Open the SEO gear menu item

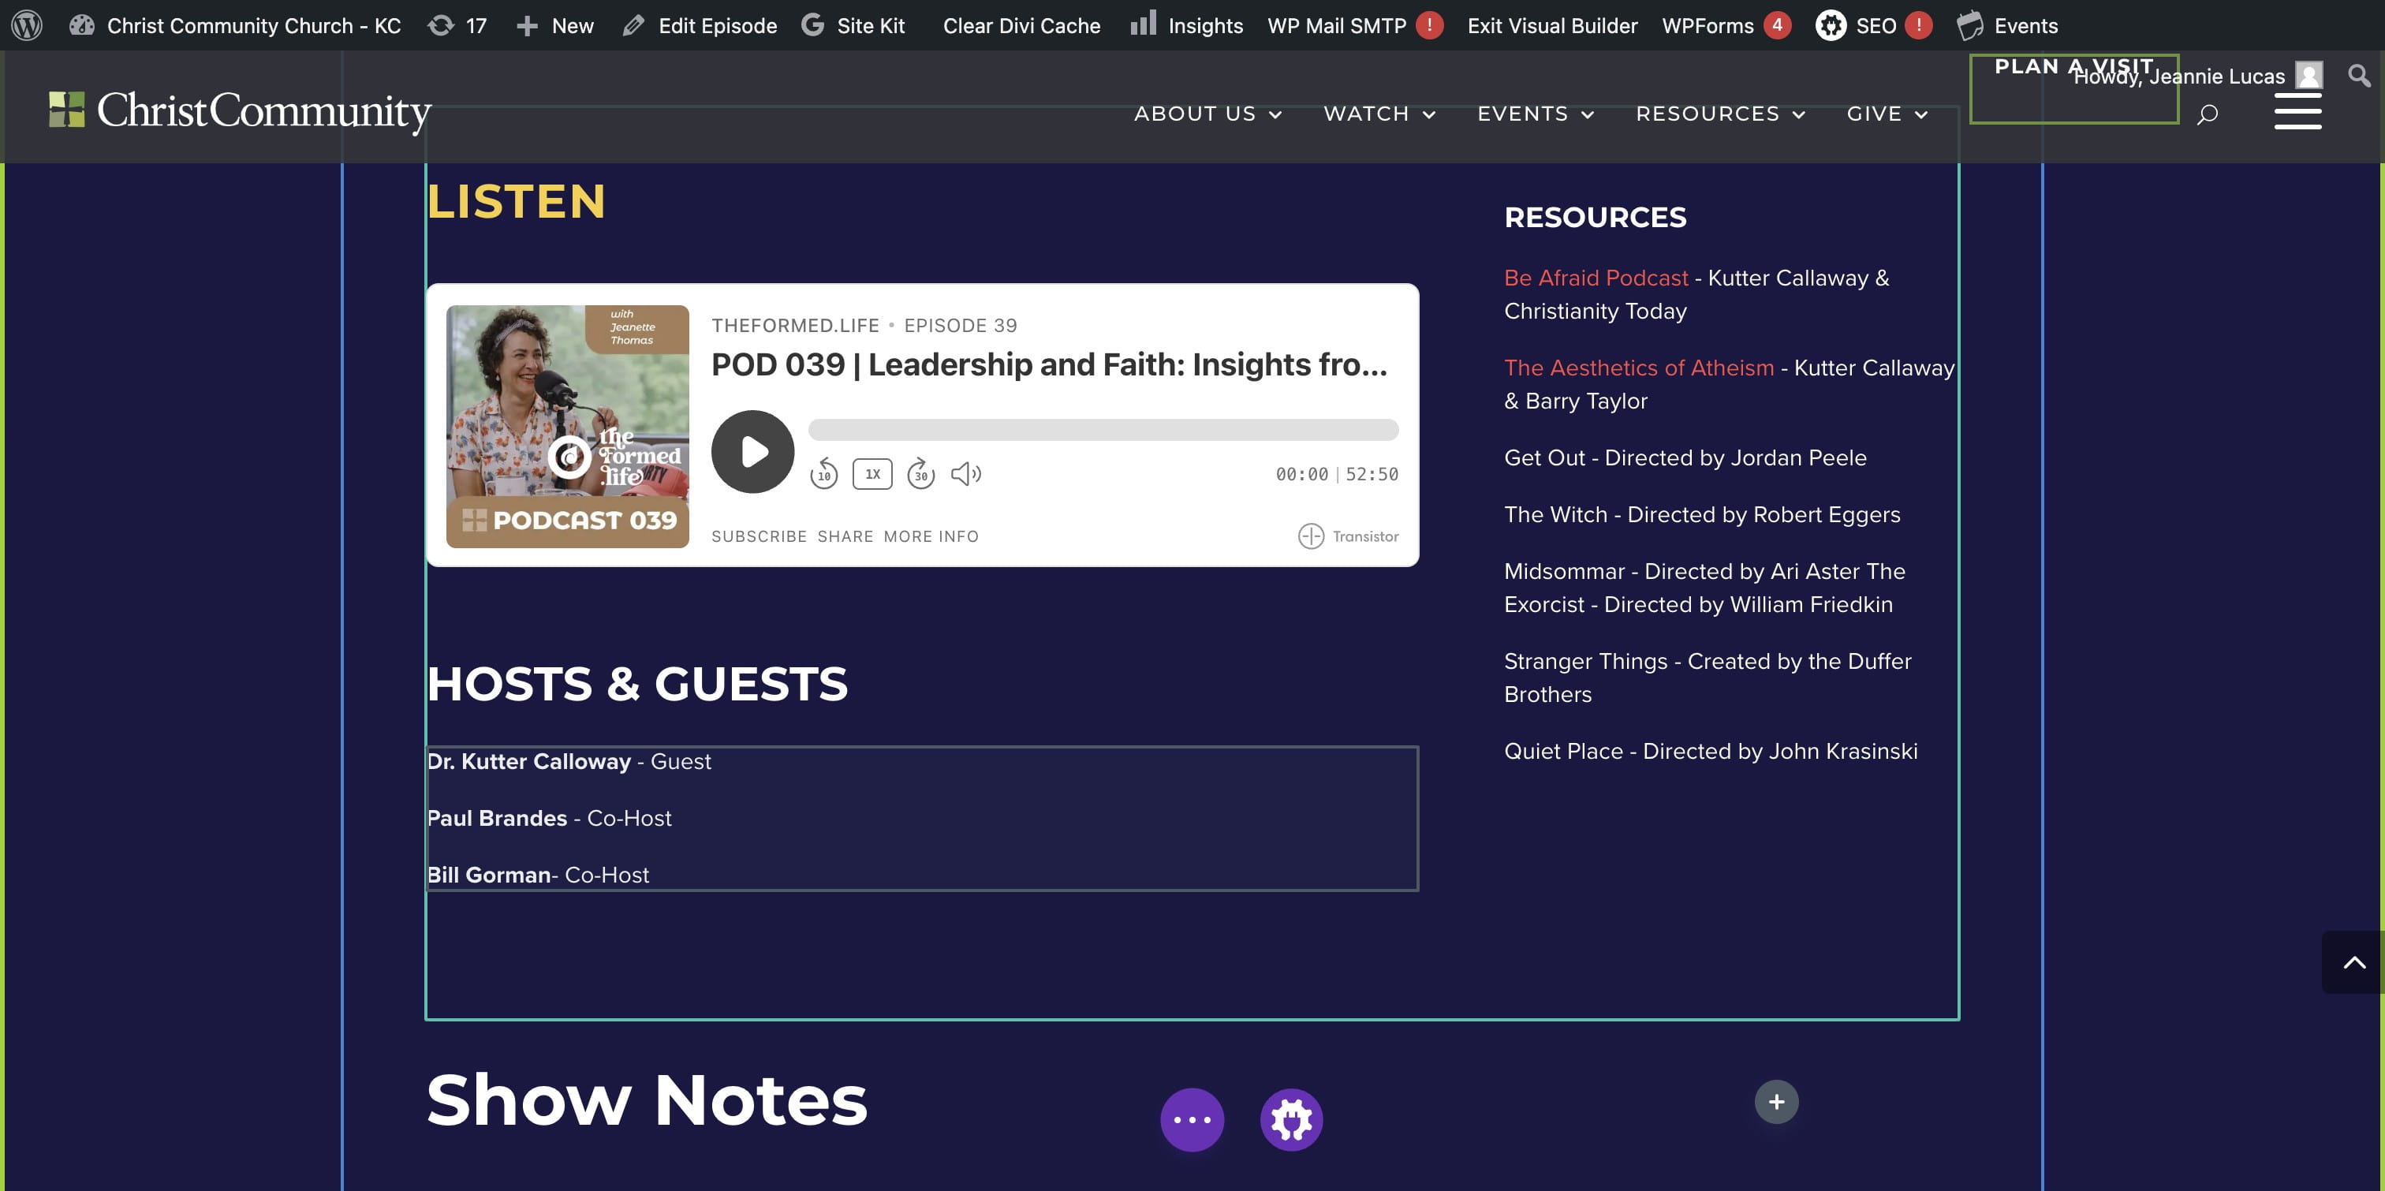coord(1873,25)
